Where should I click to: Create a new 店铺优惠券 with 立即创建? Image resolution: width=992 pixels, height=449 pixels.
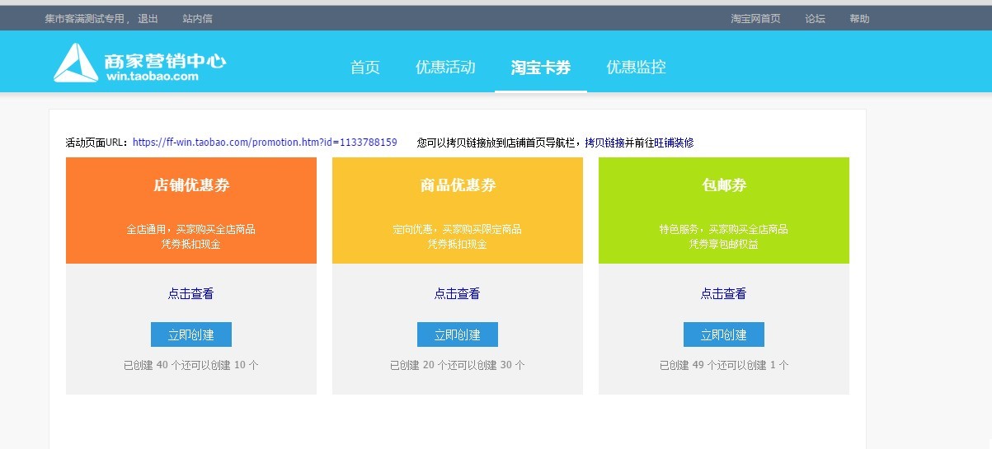tap(191, 334)
